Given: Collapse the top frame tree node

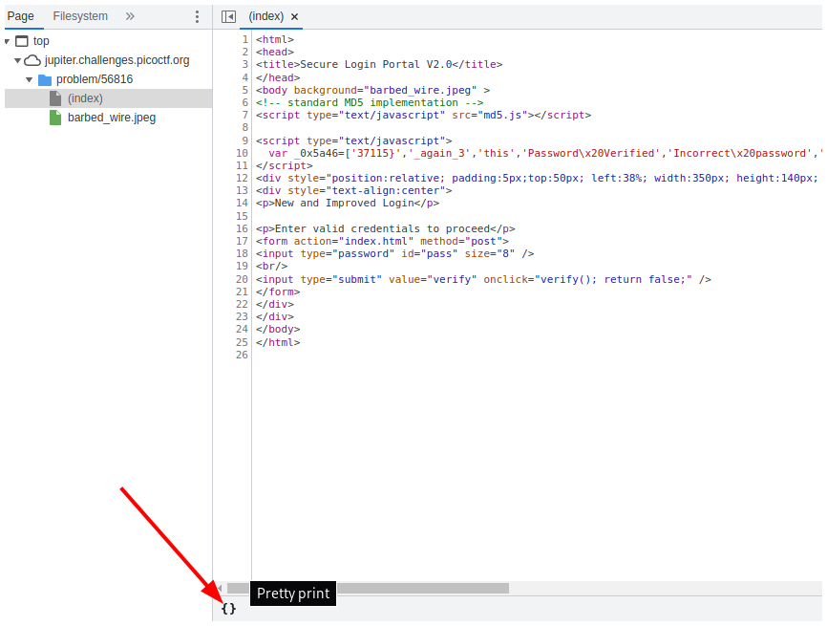Looking at the screenshot, I should [x=9, y=41].
